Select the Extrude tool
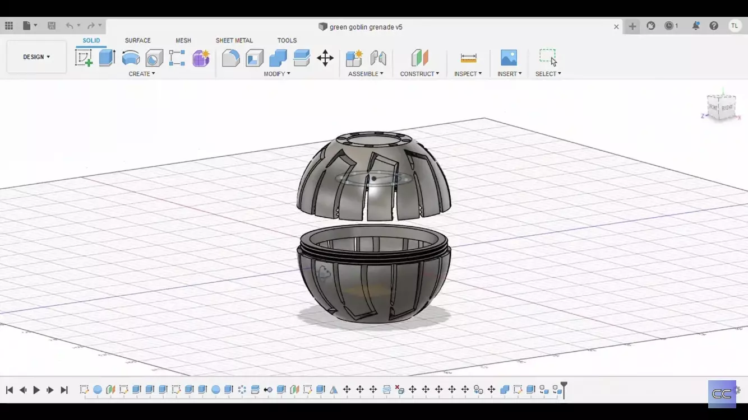This screenshot has width=748, height=420. 107,58
